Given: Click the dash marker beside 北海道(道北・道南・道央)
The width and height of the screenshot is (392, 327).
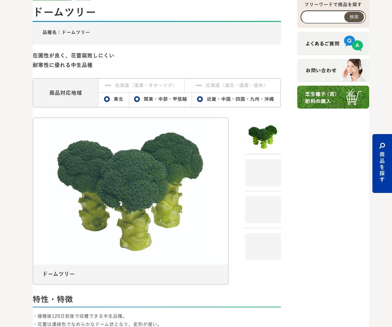Looking at the screenshot, I should 199,85.
